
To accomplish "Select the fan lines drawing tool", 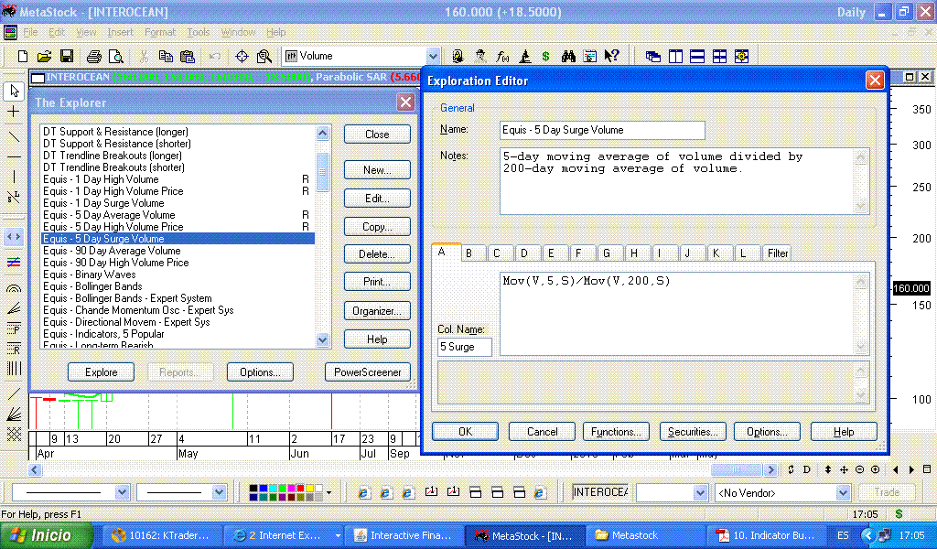I will pos(14,308).
